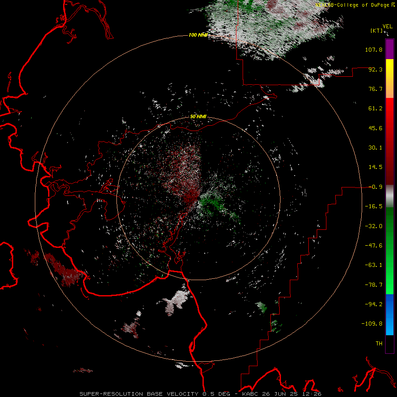Click the "VEL" legend title
Viewport: 397px width, 397px height.
(387, 26)
